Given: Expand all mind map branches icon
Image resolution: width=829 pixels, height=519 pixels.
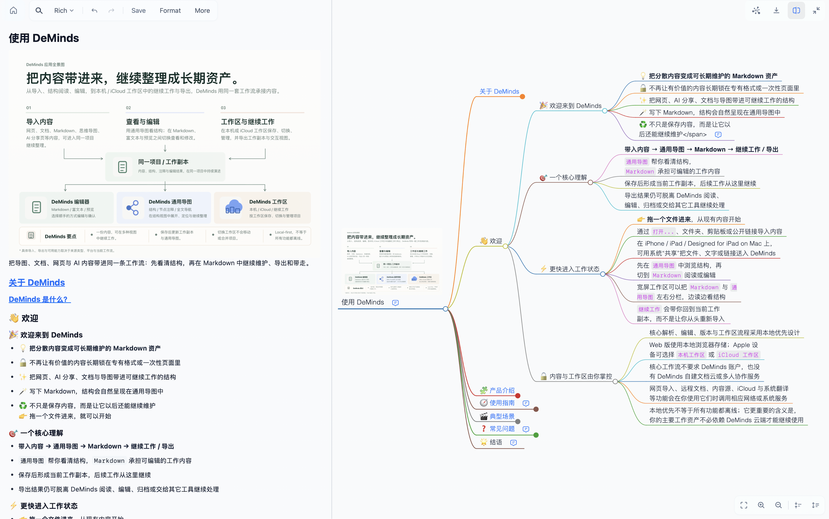Looking at the screenshot, I should (816, 505).
